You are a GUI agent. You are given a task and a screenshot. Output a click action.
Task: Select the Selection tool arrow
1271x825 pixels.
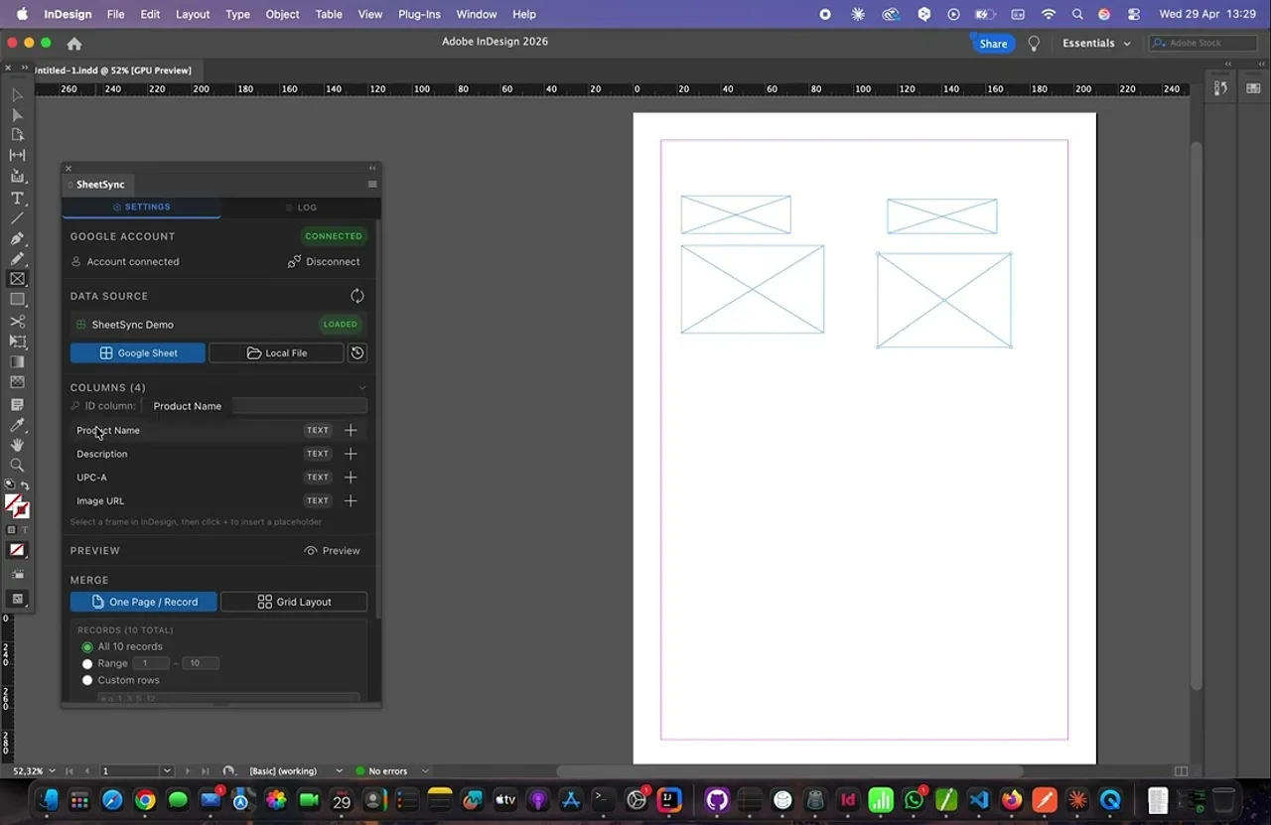point(17,95)
